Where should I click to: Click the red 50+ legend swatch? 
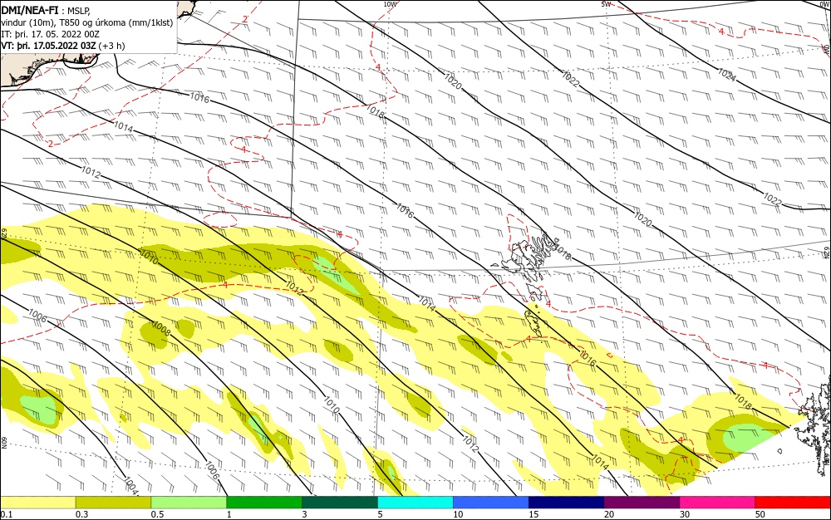(x=793, y=503)
